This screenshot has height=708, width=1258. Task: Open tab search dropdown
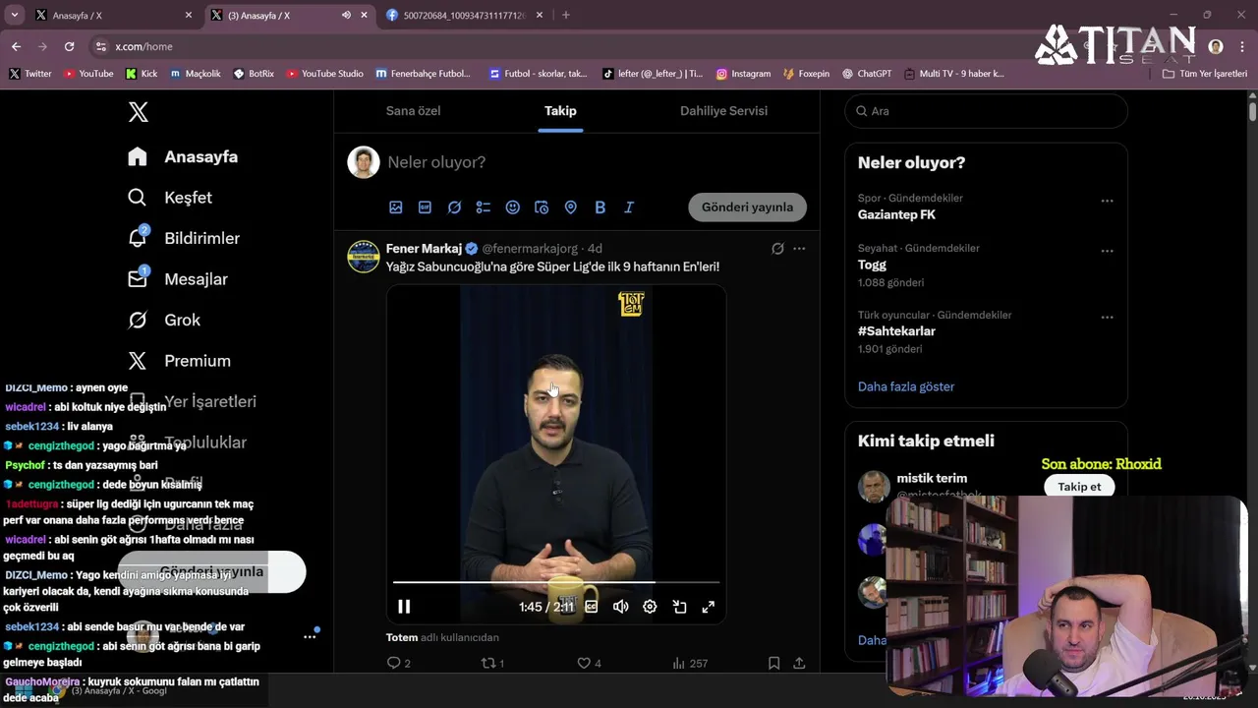click(x=14, y=15)
